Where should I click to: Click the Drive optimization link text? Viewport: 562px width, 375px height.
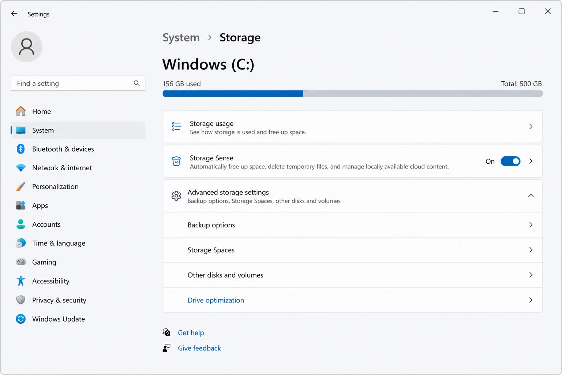coord(216,300)
